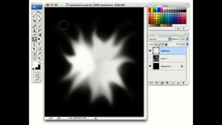Create a new layer group
Screen dimensions: 222x125
[x=172, y=83]
